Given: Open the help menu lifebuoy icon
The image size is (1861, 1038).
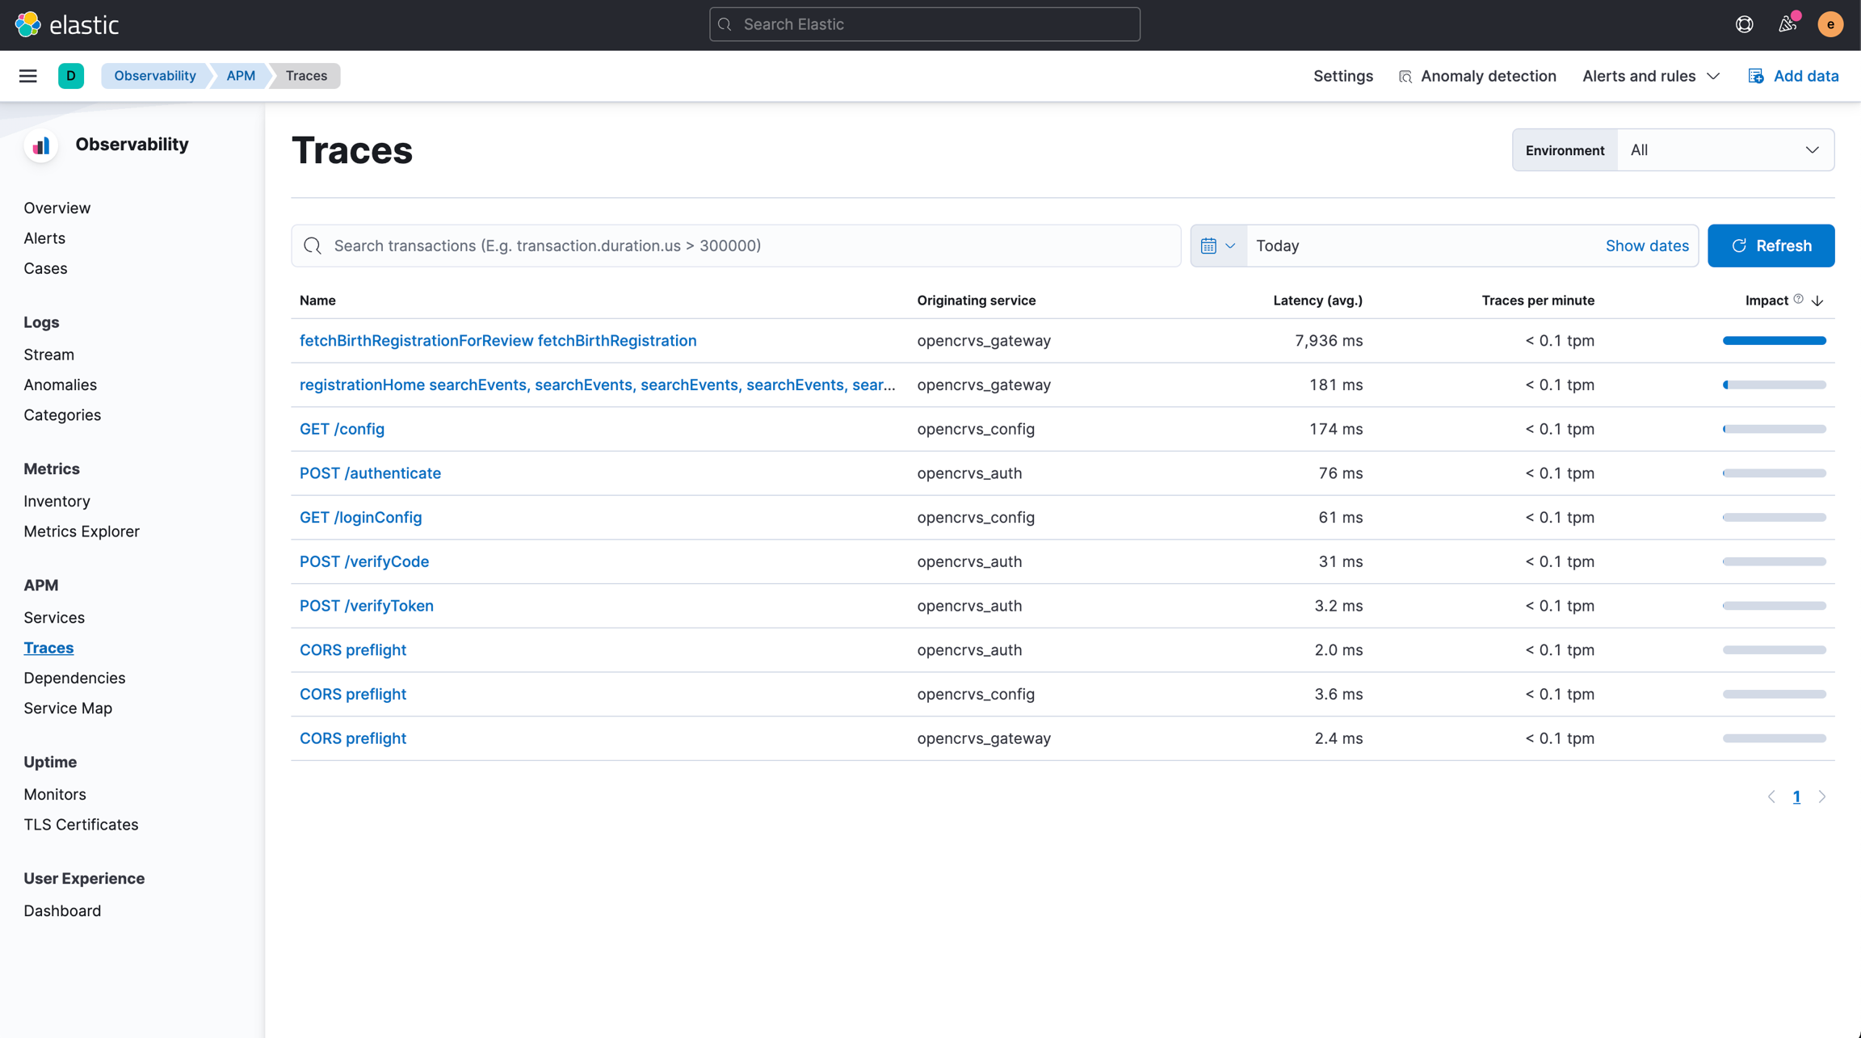Looking at the screenshot, I should 1744,24.
